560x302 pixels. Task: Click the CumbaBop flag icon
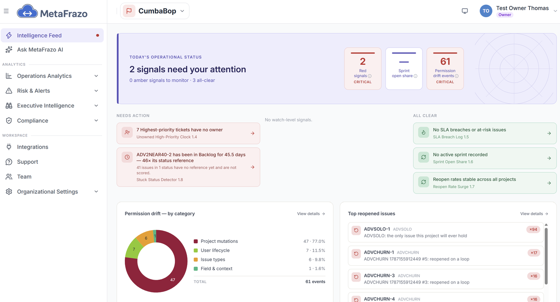click(129, 11)
